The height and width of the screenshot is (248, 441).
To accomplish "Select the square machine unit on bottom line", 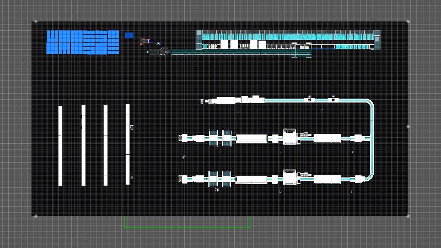I will 290,177.
